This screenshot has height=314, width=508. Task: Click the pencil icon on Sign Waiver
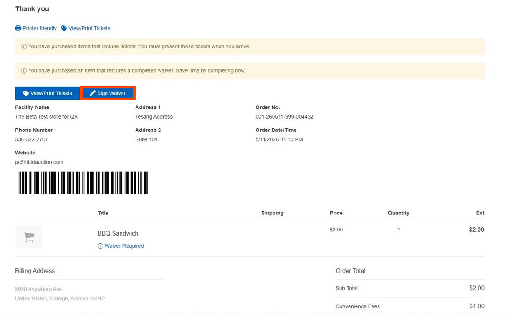point(93,93)
